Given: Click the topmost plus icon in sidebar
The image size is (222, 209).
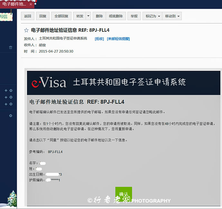Looking at the screenshot, I should coord(6,91).
